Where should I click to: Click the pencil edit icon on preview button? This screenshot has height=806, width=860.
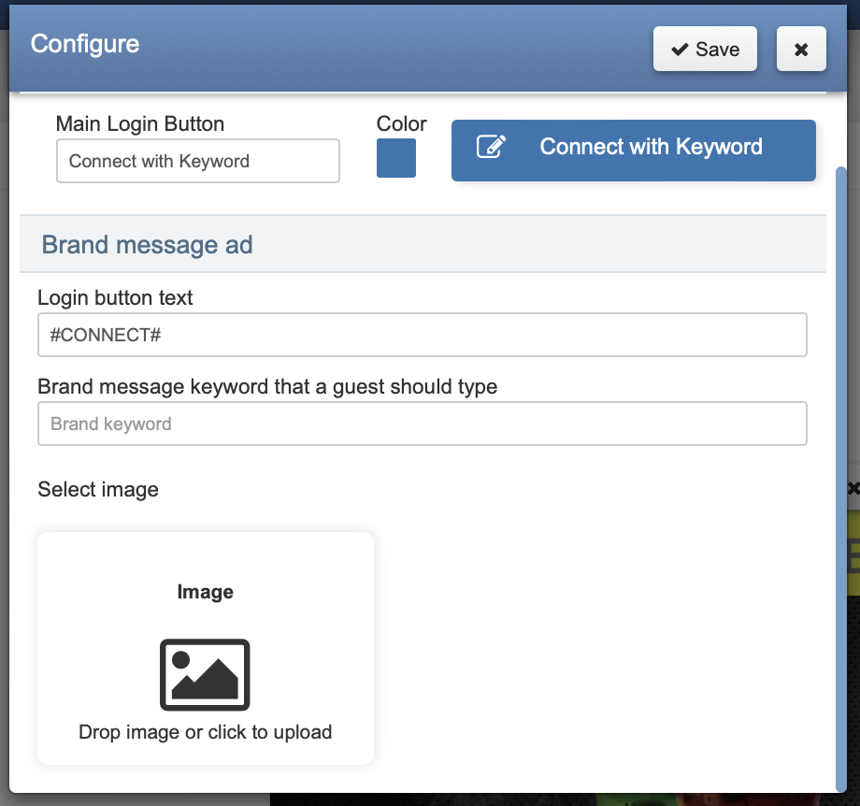click(x=492, y=148)
